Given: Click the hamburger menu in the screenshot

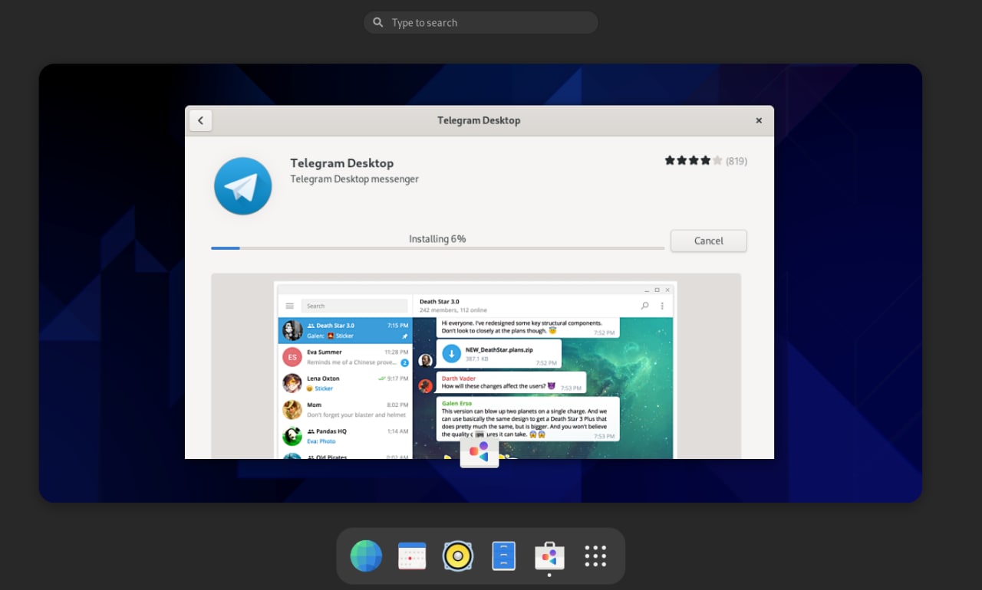Looking at the screenshot, I should pyautogui.click(x=289, y=306).
